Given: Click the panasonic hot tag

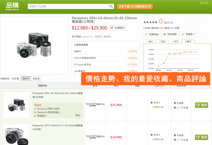Looking at the screenshot, I should point(87,37).
